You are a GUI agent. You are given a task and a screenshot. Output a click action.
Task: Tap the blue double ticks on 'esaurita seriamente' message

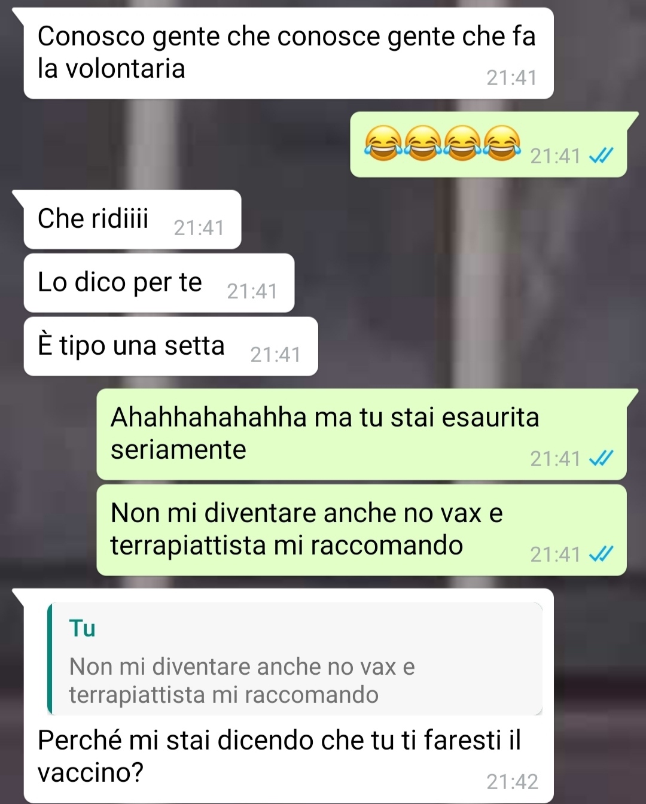[601, 459]
